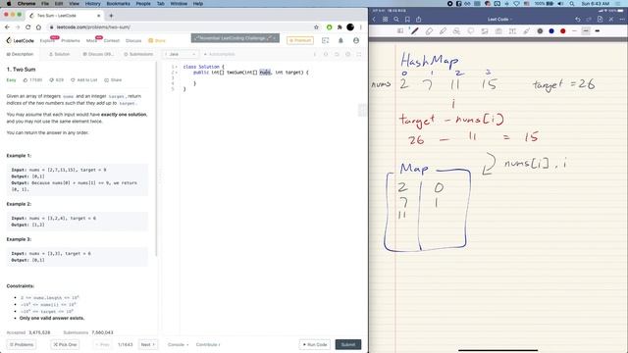Click the LeetCode logo

point(21,40)
